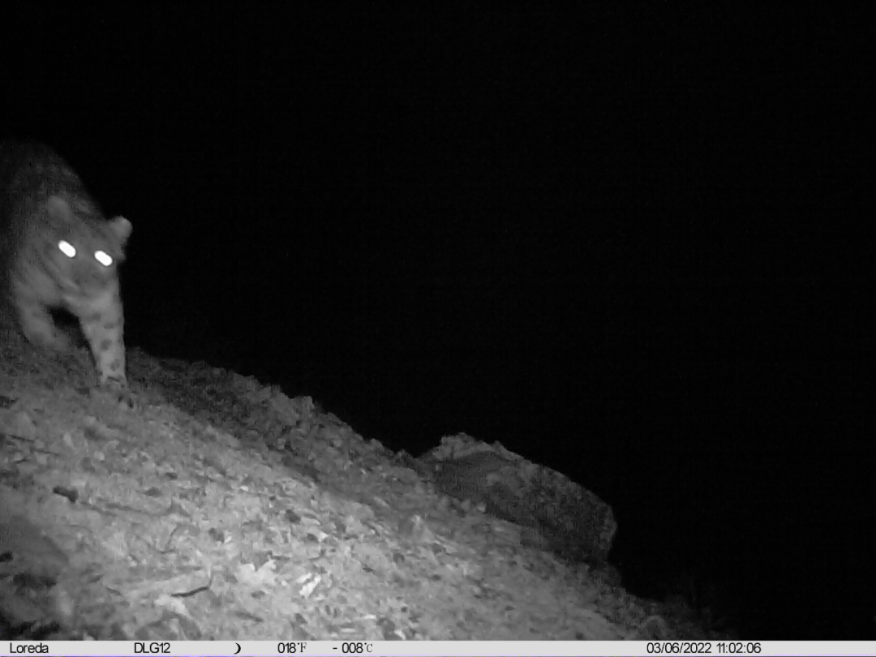Click the moon phase icon in info bar
876x657 pixels.
[237, 648]
